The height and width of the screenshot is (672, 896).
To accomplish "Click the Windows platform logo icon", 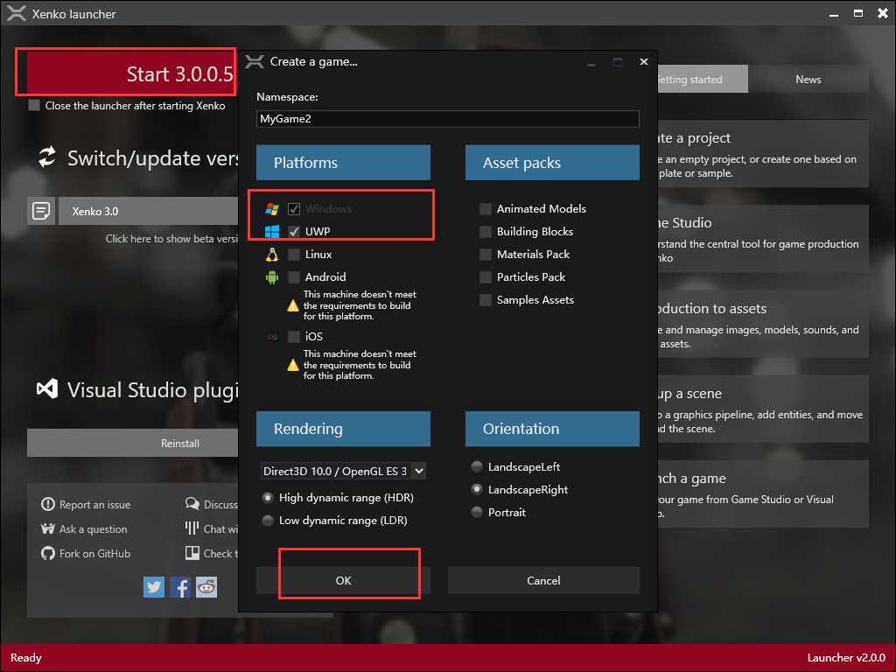I will [272, 208].
